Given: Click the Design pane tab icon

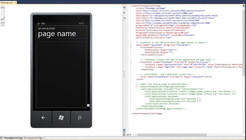Looking at the screenshot, I should click(124, 7).
